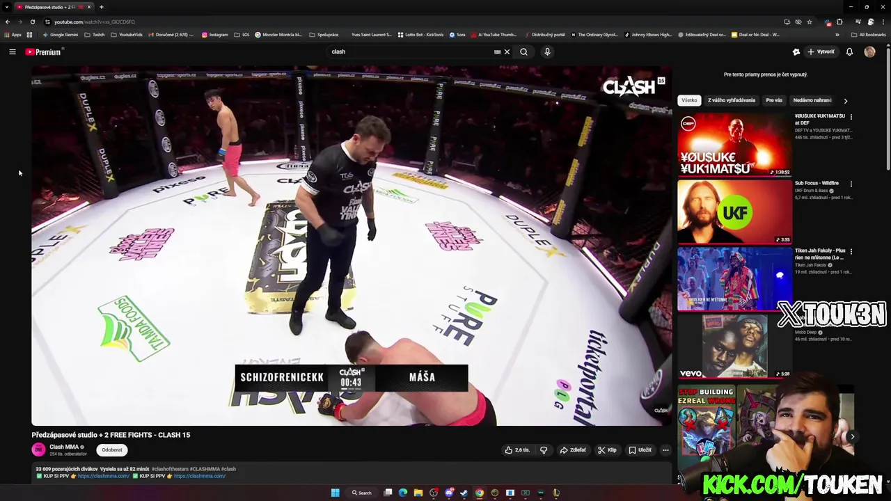Go to YouTube Premium home logo
Viewport: 891px width, 501px height.
point(43,51)
